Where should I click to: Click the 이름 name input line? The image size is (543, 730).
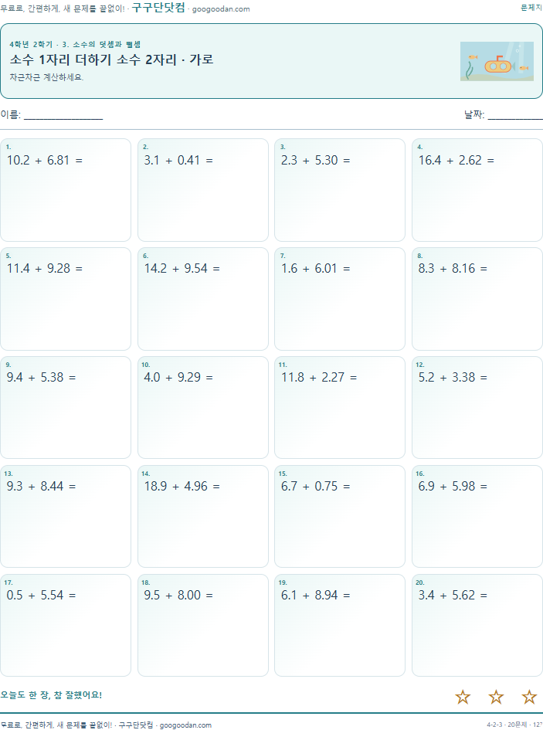(x=63, y=115)
